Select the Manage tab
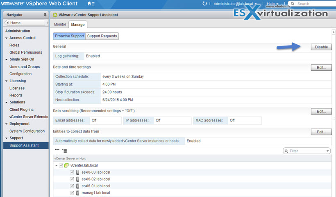 coord(78,25)
